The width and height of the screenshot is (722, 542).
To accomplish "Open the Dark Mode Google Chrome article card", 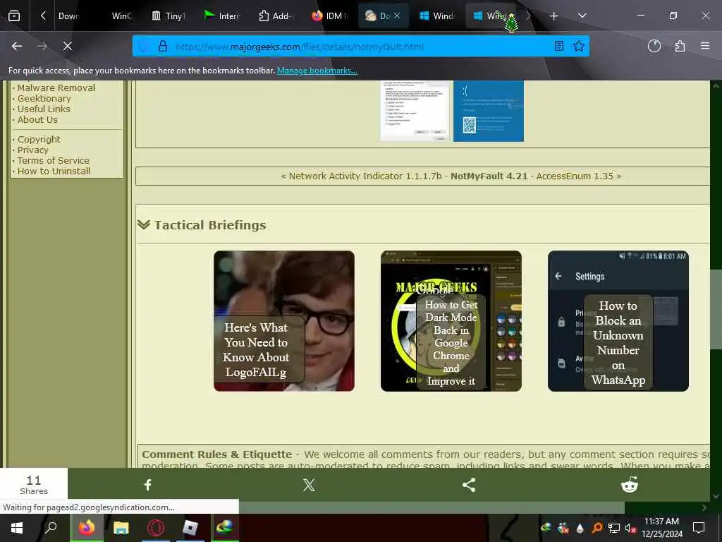I will pyautogui.click(x=451, y=321).
